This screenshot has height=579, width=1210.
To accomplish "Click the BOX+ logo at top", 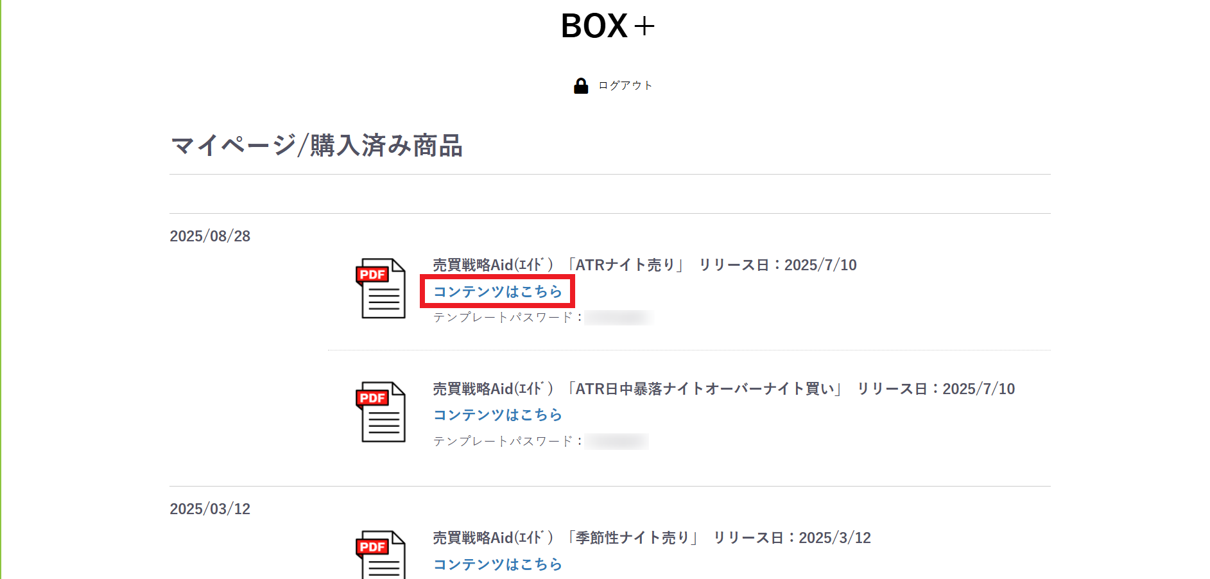I will tap(607, 26).
